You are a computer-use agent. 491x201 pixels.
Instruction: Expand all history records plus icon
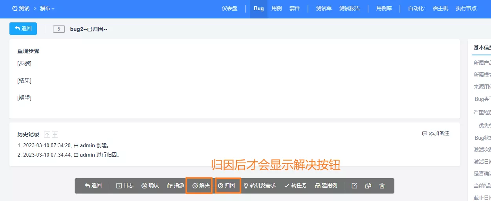tap(55, 135)
